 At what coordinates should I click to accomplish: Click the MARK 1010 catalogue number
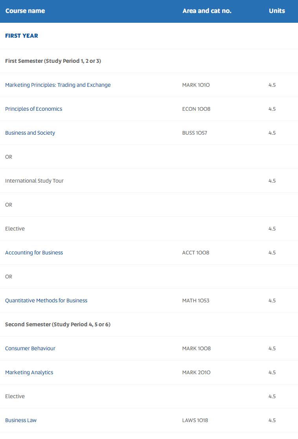pyautogui.click(x=196, y=85)
